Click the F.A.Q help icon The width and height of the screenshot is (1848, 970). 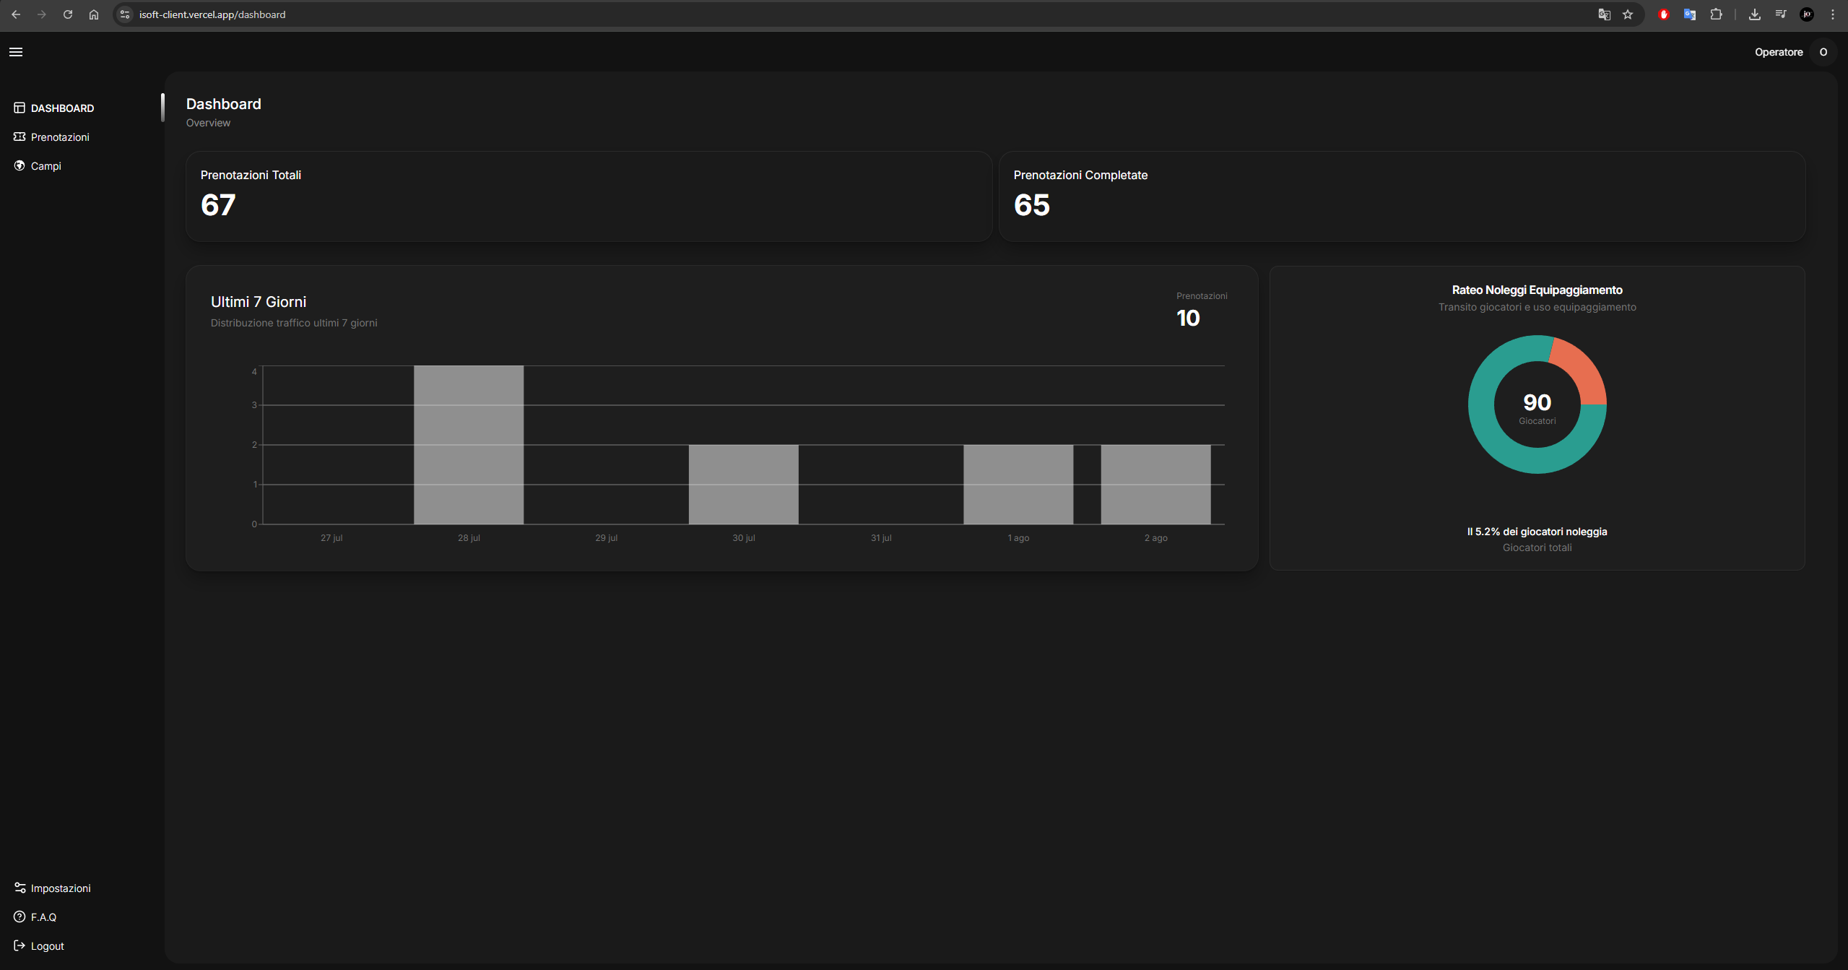click(x=19, y=917)
